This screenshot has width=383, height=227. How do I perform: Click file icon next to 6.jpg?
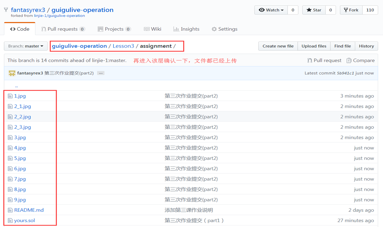[x=10, y=169]
